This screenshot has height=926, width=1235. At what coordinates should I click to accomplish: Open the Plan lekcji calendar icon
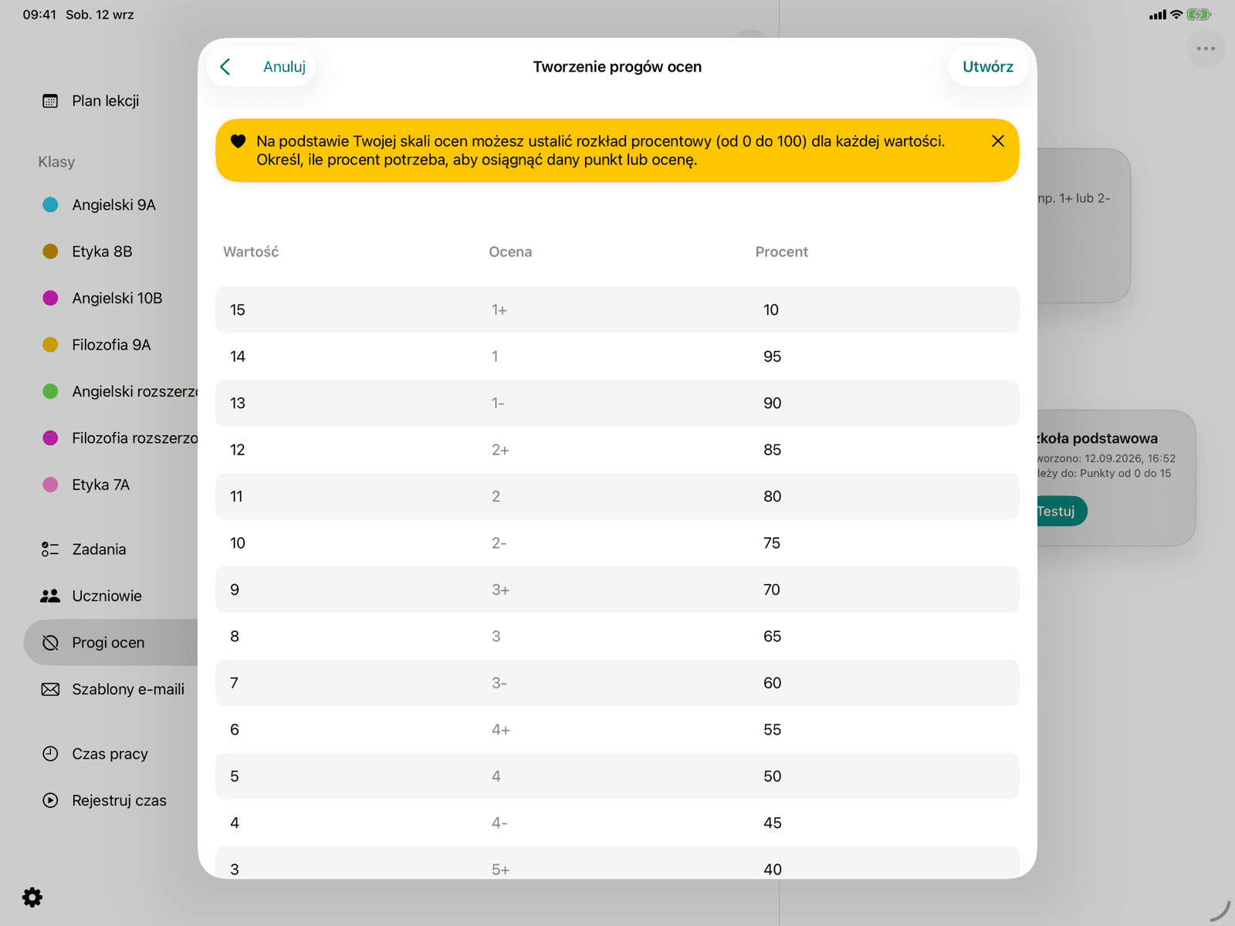[50, 101]
